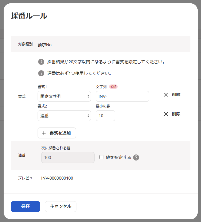The width and height of the screenshot is (201, 222).
Task: Focus the 文字列 field containing INV-
Action: point(122,96)
